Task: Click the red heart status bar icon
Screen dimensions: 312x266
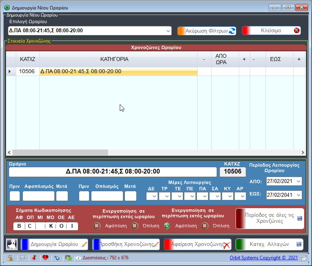Action: 45,258
